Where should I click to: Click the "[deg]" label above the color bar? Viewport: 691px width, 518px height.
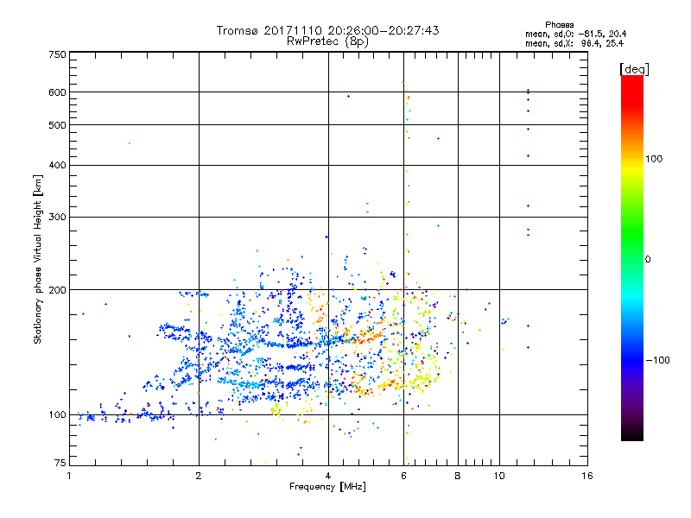[634, 69]
